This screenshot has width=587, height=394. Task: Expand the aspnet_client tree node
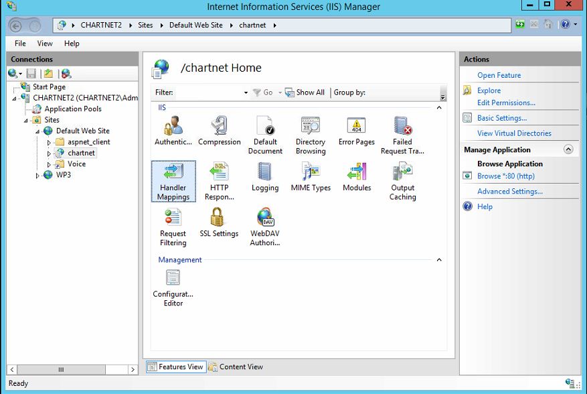click(x=49, y=143)
